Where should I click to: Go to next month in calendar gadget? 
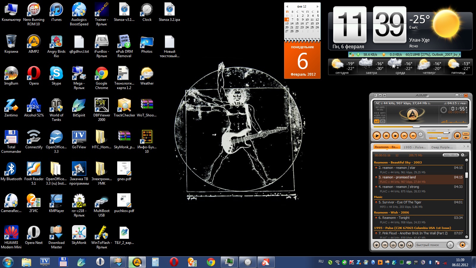point(317,6)
